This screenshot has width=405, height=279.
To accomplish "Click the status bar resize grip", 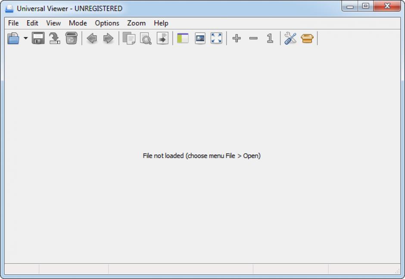I will [397, 271].
